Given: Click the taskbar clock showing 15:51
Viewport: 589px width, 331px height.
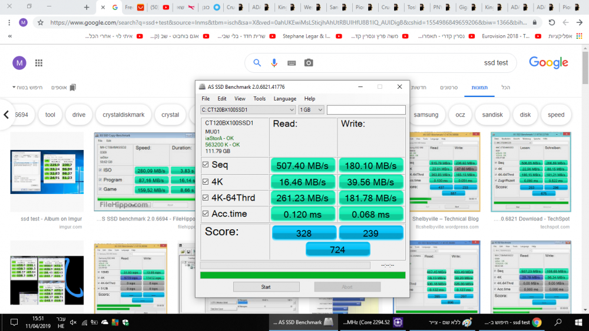Looking at the screenshot, I should [x=38, y=322].
